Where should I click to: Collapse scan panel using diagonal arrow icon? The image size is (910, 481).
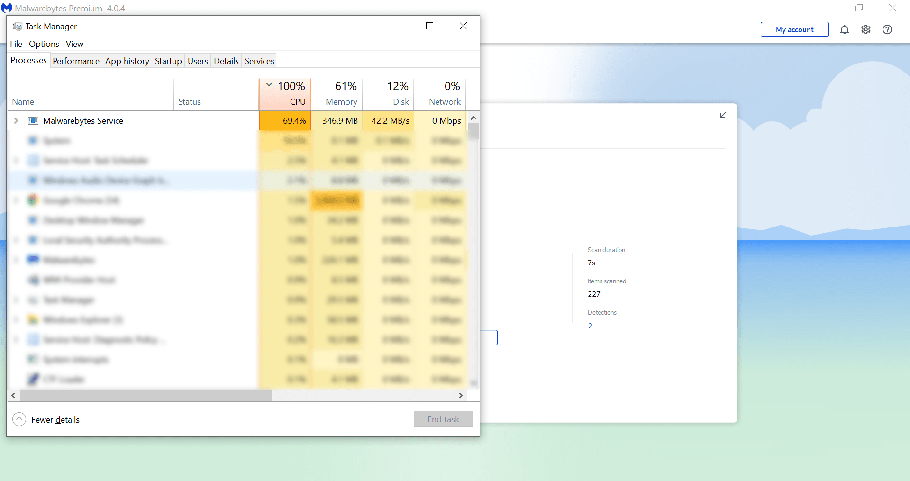click(723, 115)
